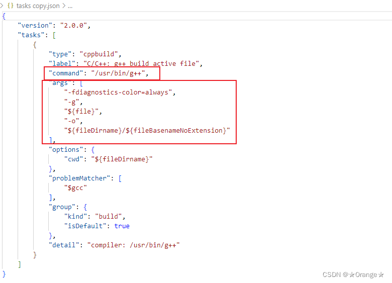Click the "isDefault" key text
Screen dimensions: 392x283
pos(85,226)
